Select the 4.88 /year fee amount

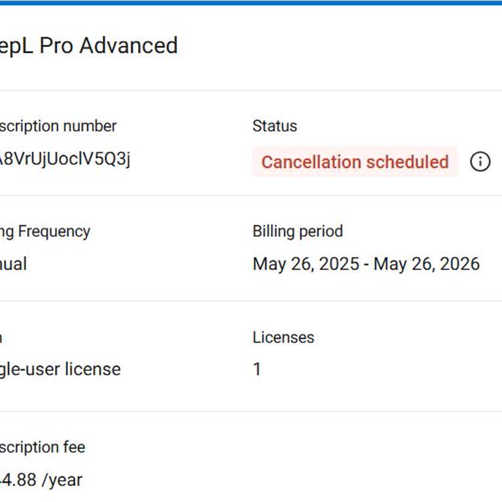(x=41, y=480)
